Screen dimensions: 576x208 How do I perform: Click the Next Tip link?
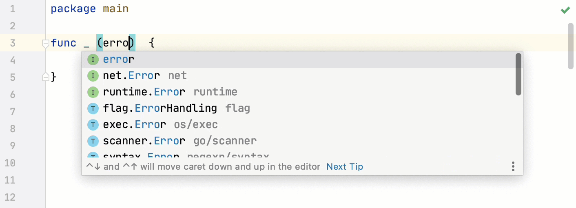(345, 166)
